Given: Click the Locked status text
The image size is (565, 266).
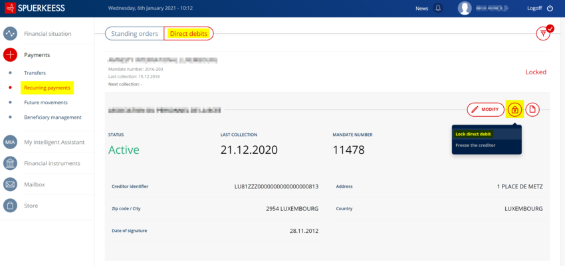Looking at the screenshot, I should tap(536, 72).
